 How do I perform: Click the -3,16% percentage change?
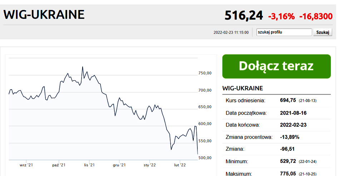281,16
